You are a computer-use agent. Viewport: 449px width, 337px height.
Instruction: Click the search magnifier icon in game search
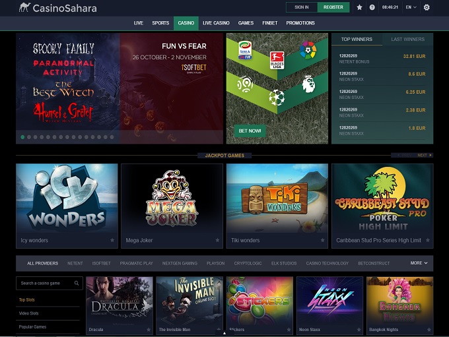coord(77,283)
